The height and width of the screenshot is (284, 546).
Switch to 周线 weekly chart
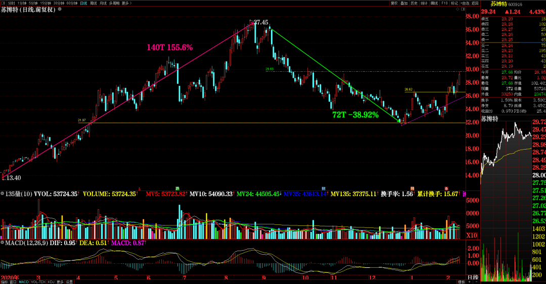pos(94,3)
